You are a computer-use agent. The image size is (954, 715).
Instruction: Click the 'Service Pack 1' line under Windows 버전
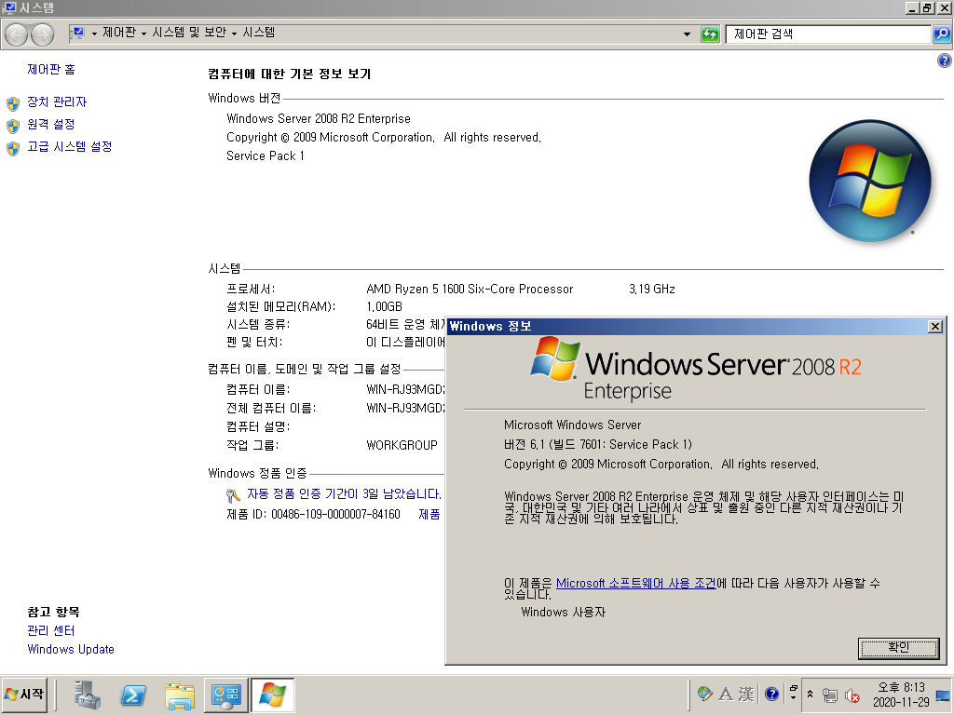266,156
